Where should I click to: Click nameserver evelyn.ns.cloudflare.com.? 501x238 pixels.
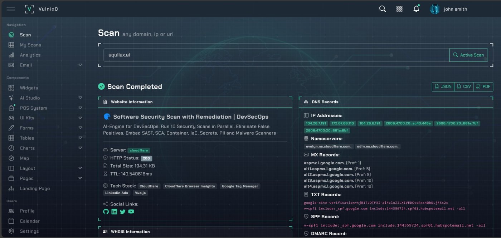[x=329, y=147]
